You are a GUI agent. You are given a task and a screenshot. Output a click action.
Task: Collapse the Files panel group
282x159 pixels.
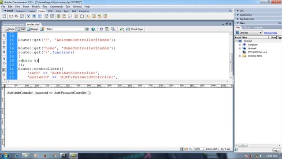(238, 23)
